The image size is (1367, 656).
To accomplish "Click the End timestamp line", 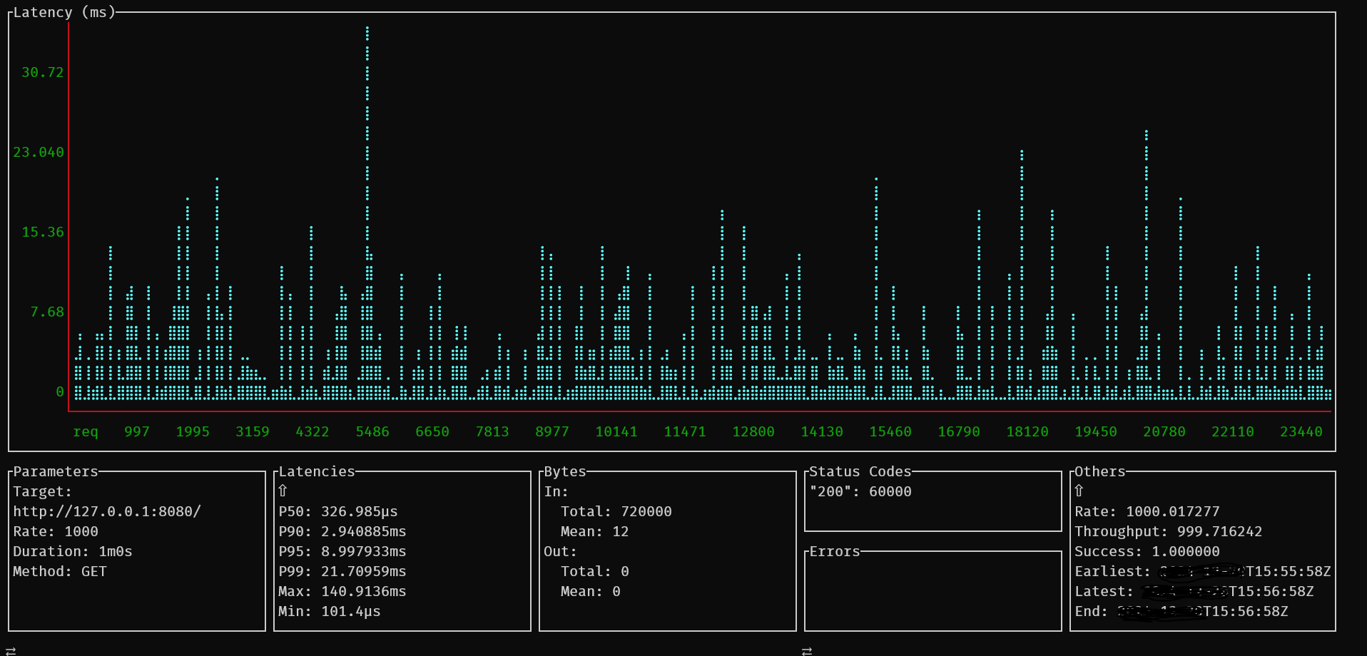I will [x=1181, y=611].
